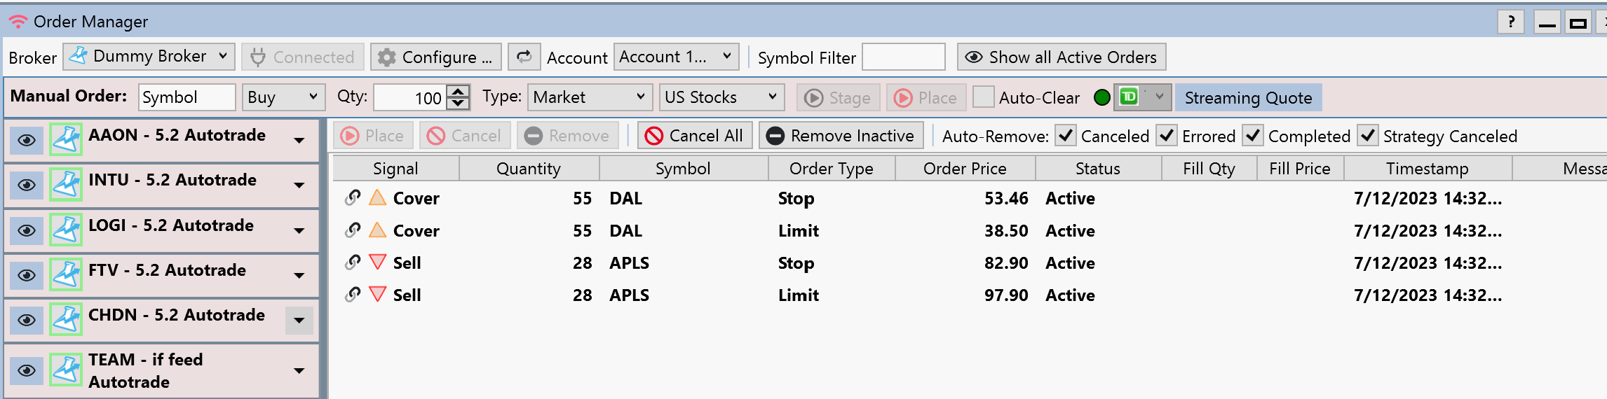1607x399 pixels.
Task: Open the Dummy Broker dropdown
Action: point(148,57)
